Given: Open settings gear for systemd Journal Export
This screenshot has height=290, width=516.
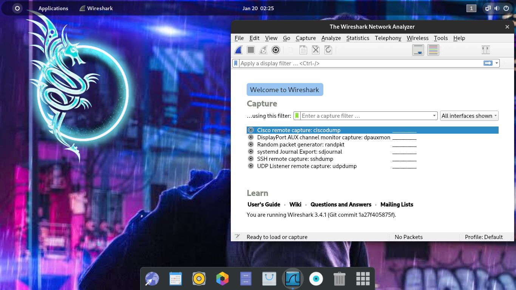Looking at the screenshot, I should coord(251,152).
